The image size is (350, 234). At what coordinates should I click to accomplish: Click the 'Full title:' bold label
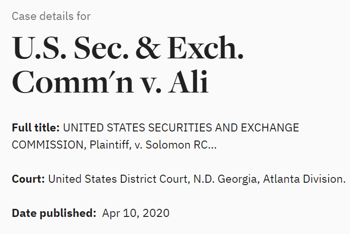click(36, 128)
